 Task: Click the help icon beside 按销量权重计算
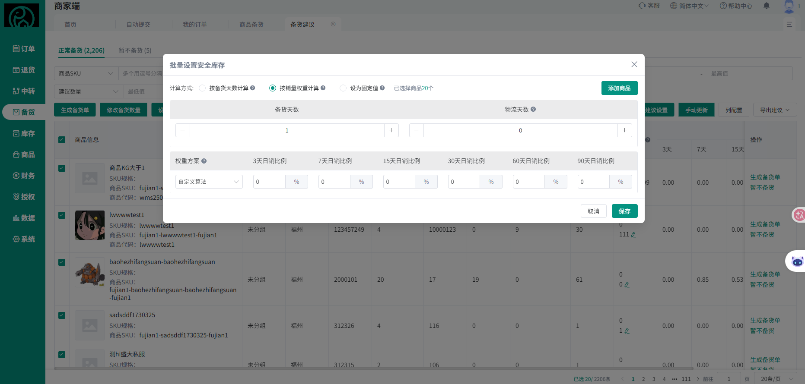323,88
